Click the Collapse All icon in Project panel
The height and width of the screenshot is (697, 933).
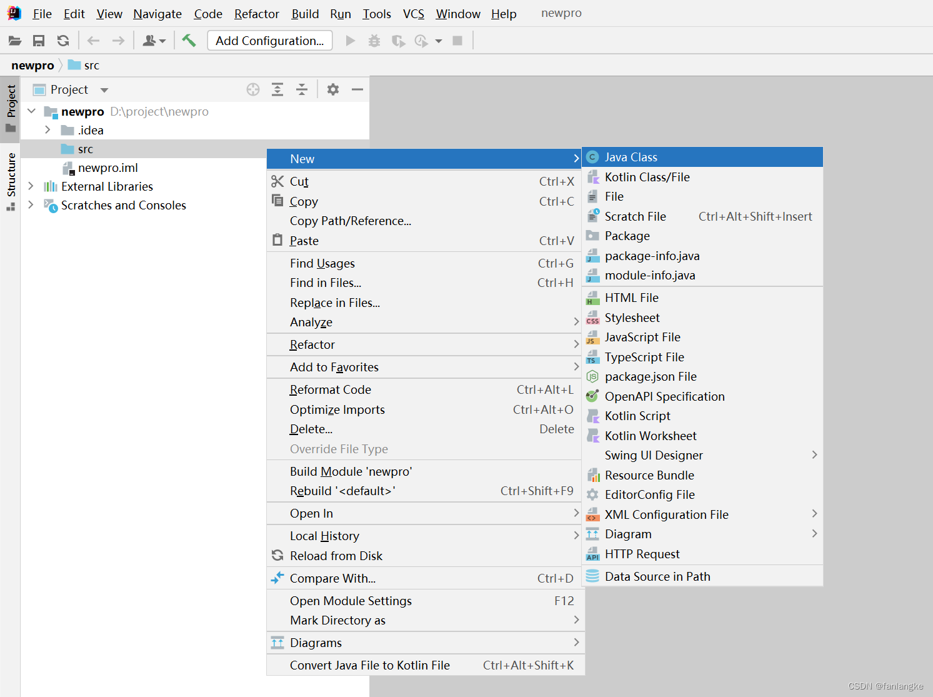pyautogui.click(x=302, y=89)
